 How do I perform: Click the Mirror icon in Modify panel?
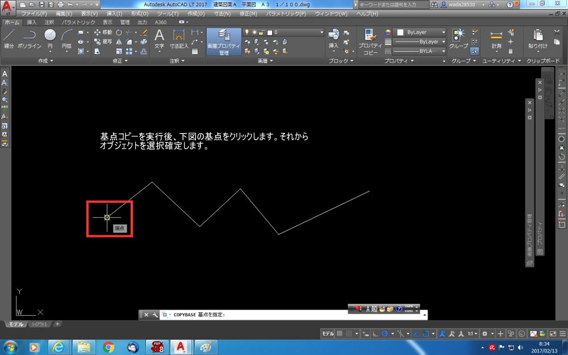tap(119, 41)
